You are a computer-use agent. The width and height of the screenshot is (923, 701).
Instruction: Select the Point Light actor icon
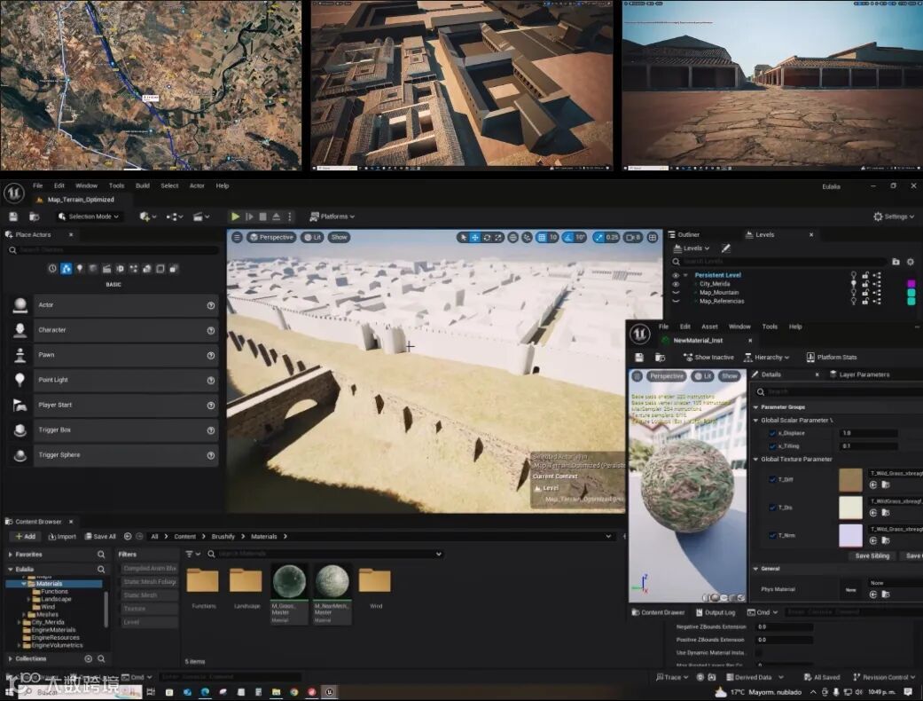click(20, 380)
